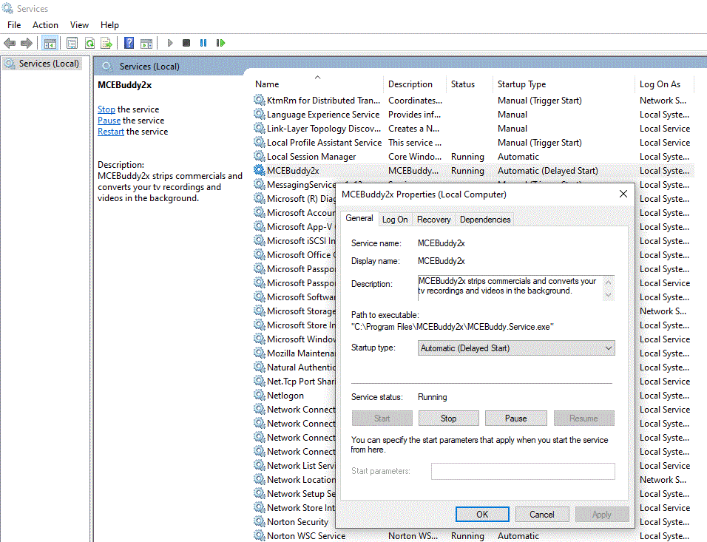The height and width of the screenshot is (542, 707).
Task: Switch to the Recovery tab
Action: (433, 220)
